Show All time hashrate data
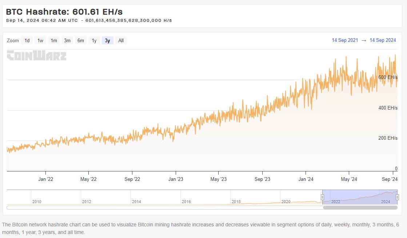The width and height of the screenshot is (407, 238). coord(121,40)
